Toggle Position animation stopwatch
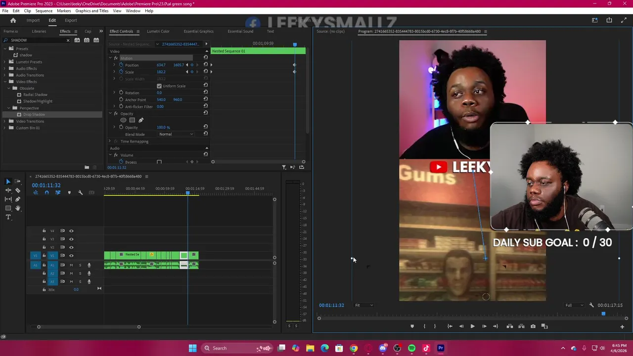Screen dimensions: 633x356 pos(121,65)
